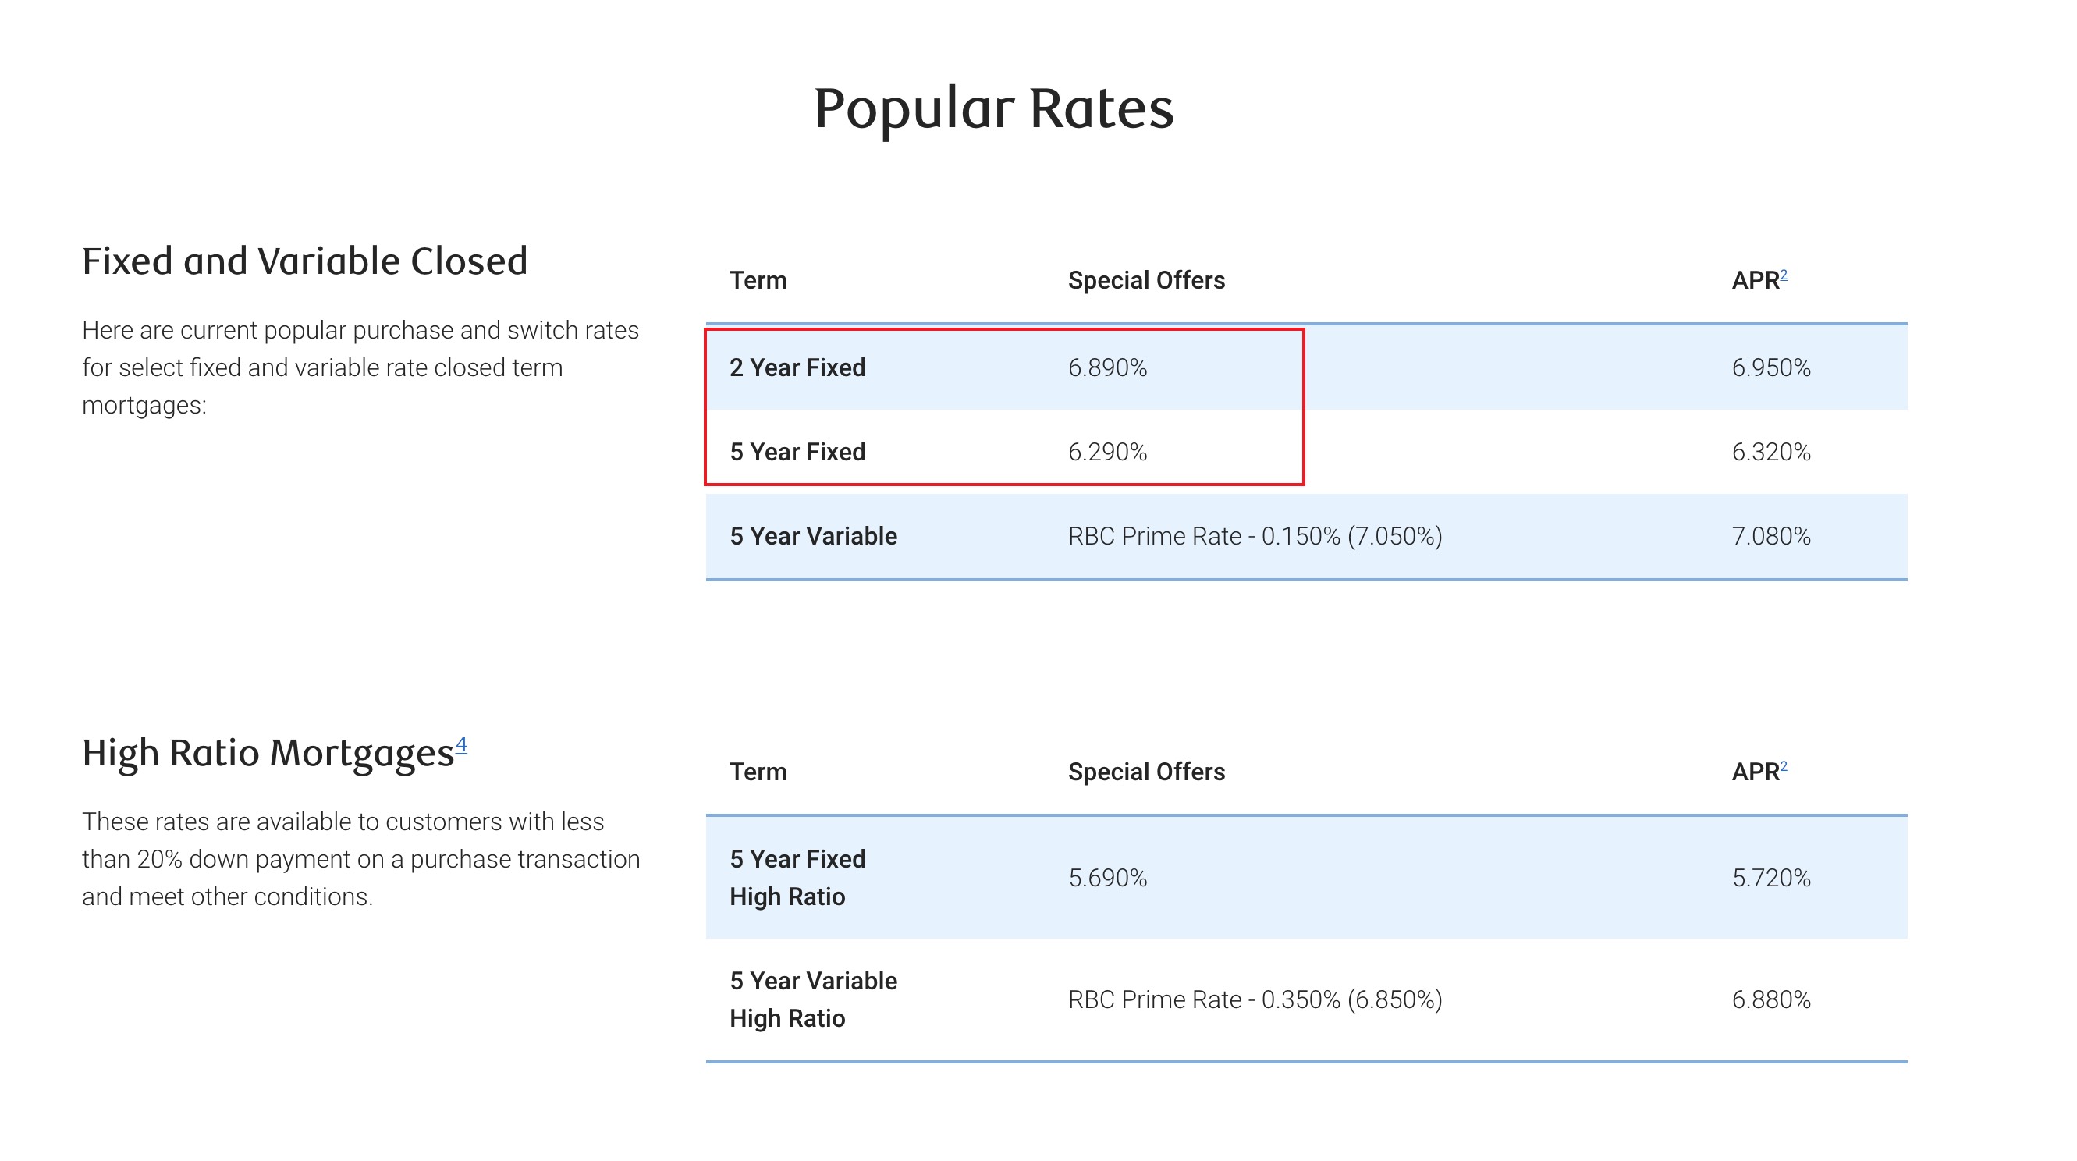Click the Popular Rates heading
This screenshot has height=1161, width=2077.
click(x=993, y=108)
